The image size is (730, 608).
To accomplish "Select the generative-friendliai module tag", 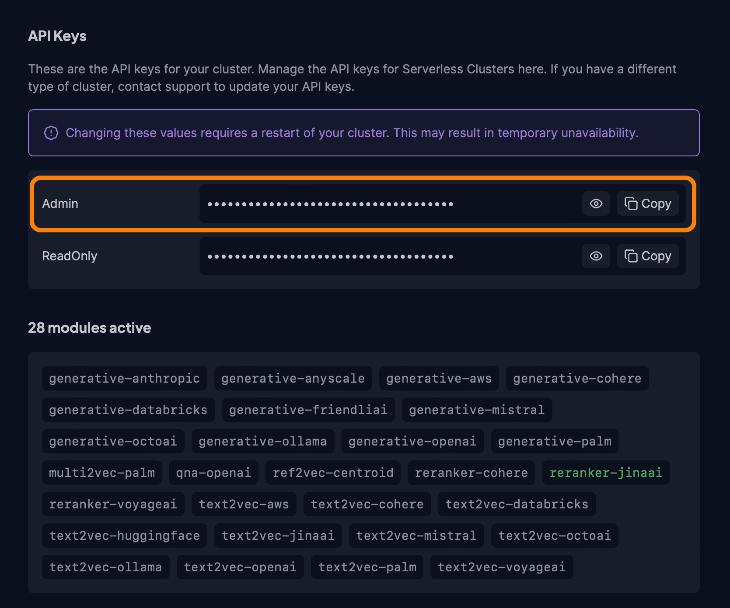I will point(308,410).
